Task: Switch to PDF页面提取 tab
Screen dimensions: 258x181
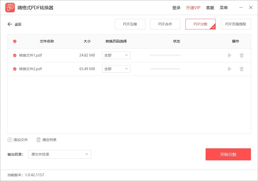Action: point(236,24)
